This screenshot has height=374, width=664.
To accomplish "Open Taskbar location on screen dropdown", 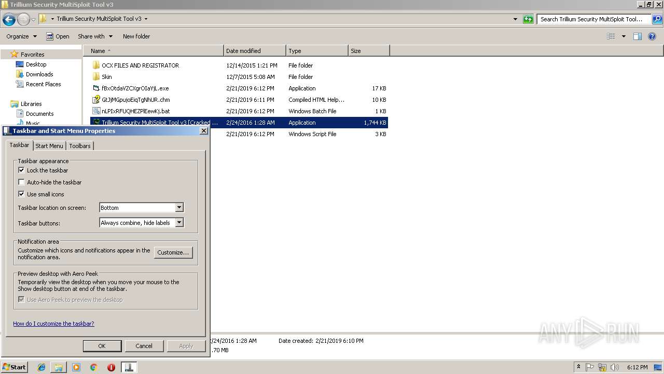I will tap(141, 208).
